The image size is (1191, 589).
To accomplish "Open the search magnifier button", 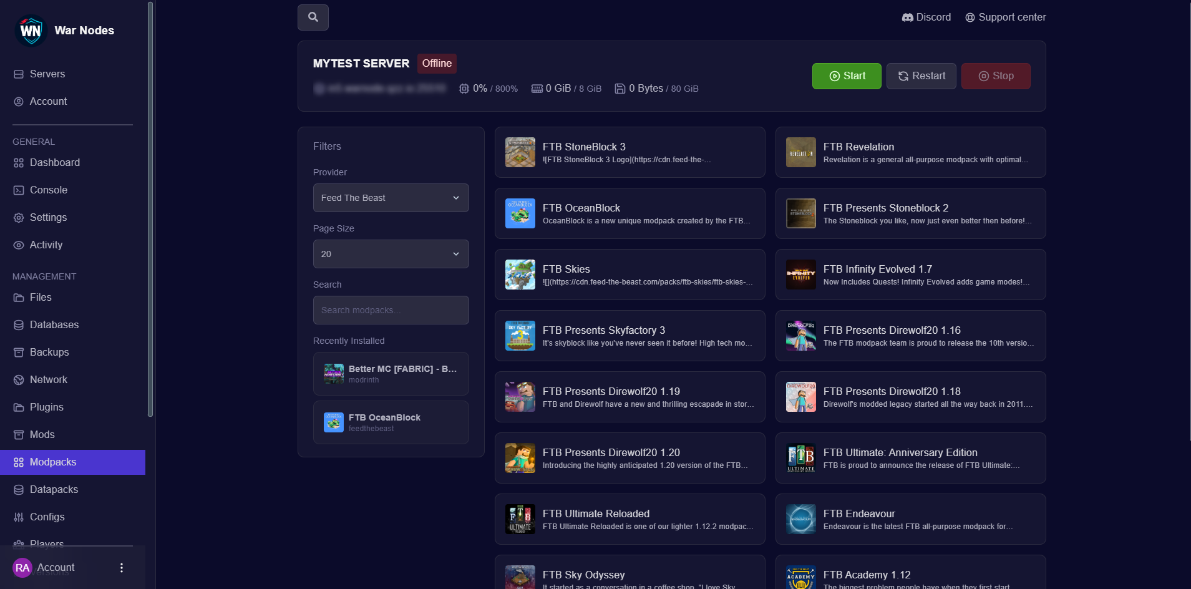I will click(x=313, y=17).
